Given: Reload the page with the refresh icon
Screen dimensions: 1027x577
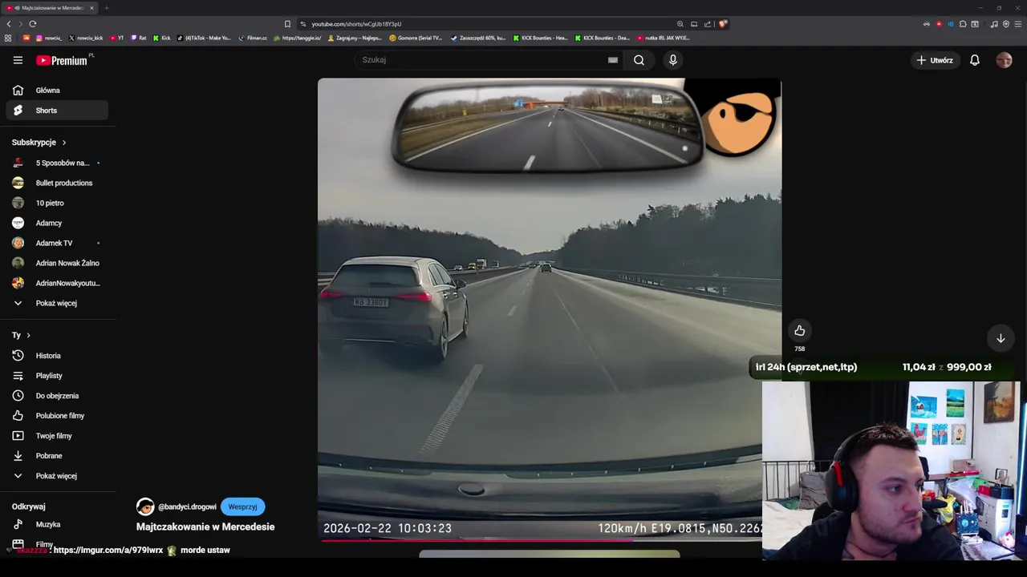Looking at the screenshot, I should pos(33,24).
